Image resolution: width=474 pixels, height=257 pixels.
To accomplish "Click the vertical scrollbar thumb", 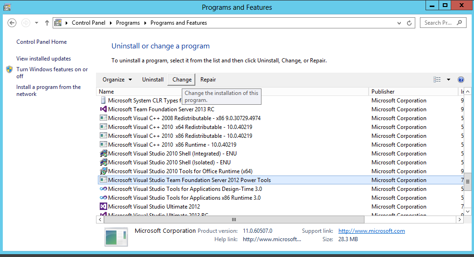I will pos(467,182).
